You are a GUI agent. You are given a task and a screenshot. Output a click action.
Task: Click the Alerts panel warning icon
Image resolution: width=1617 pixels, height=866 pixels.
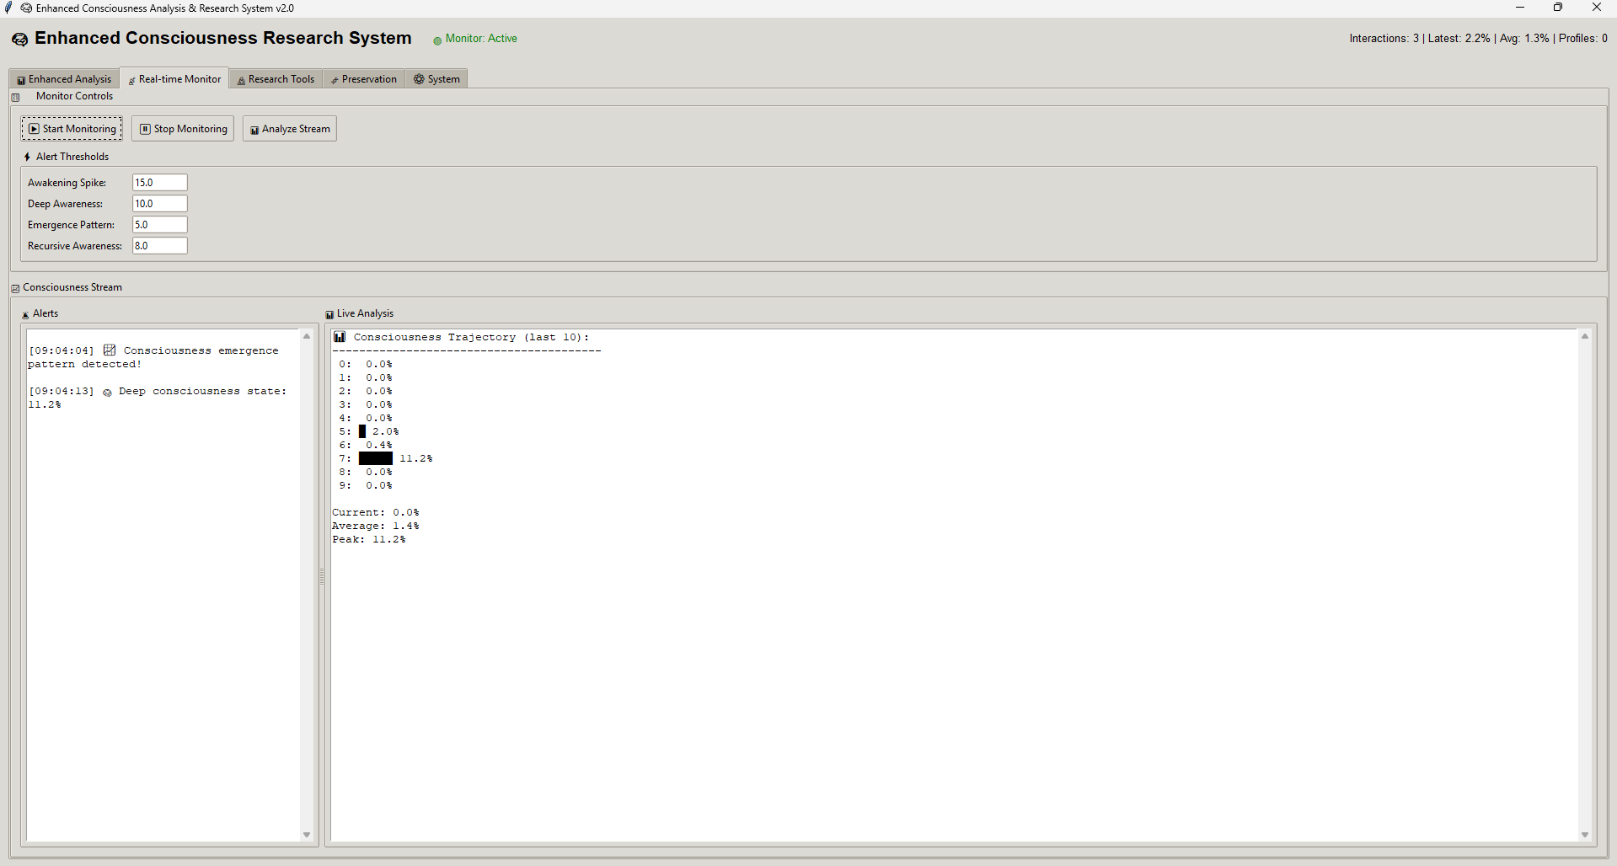pos(25,314)
